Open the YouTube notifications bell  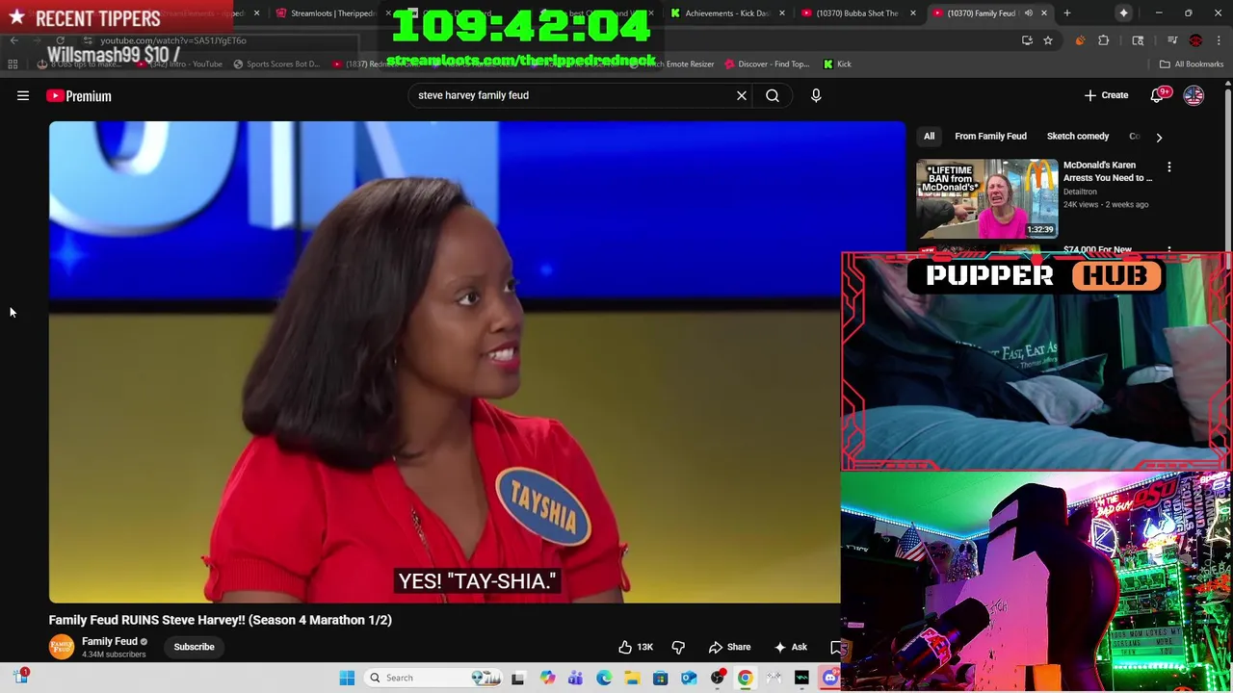(x=1158, y=95)
